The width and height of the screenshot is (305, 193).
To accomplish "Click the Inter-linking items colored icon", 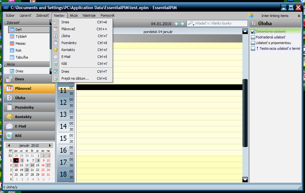I will pyautogui.click(x=251, y=15).
